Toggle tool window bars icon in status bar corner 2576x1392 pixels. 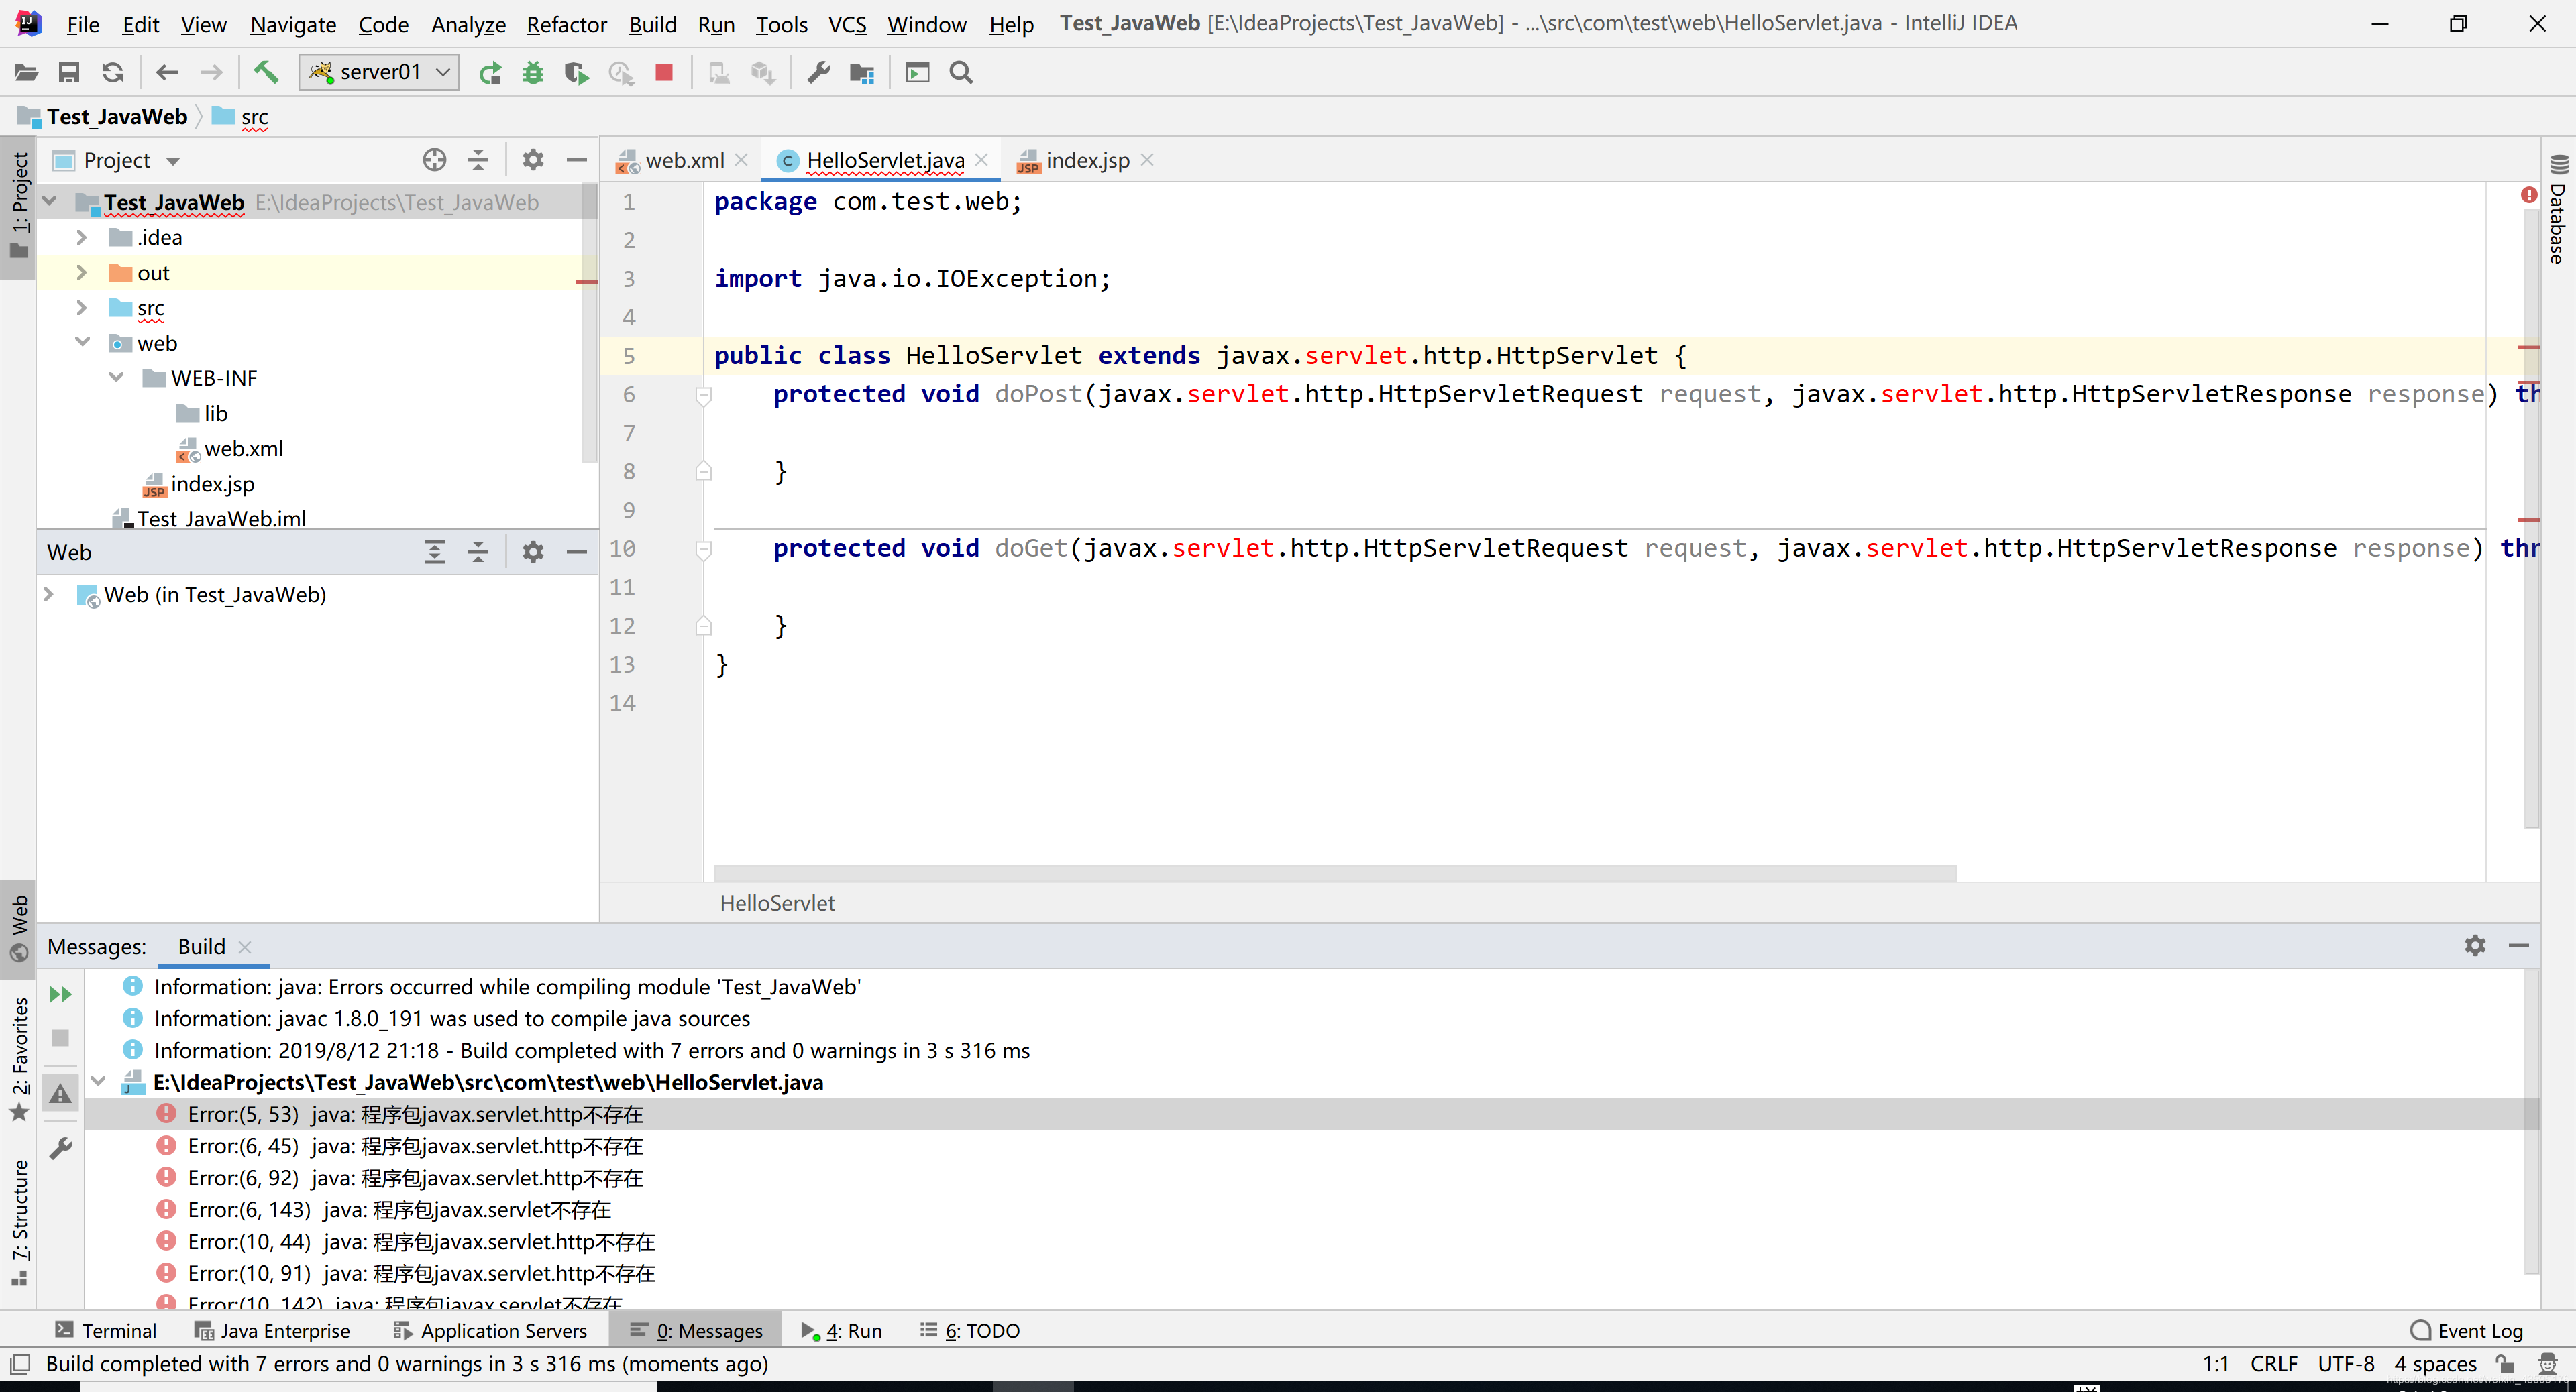pos(20,1364)
